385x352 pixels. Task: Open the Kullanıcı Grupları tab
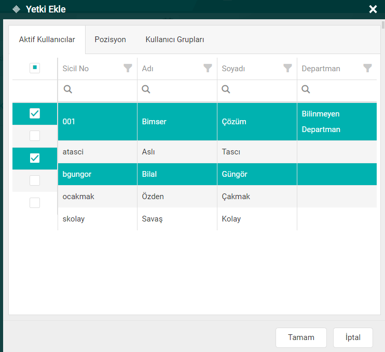coord(175,40)
